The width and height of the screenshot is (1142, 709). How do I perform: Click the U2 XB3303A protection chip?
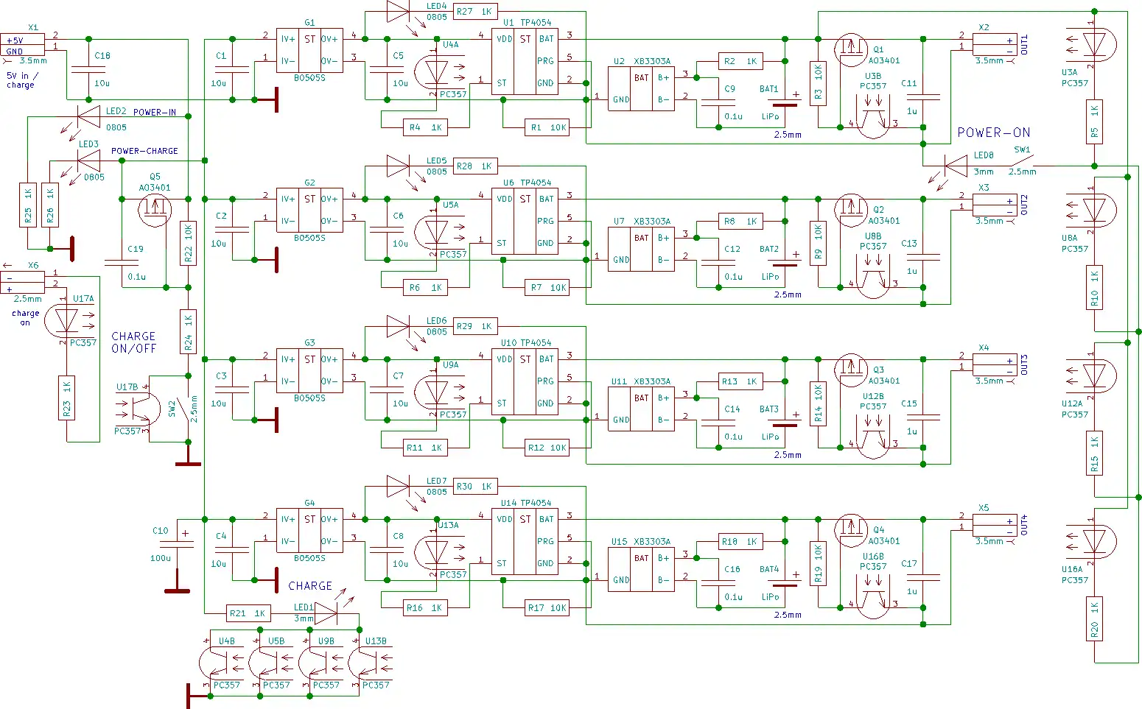[x=641, y=89]
